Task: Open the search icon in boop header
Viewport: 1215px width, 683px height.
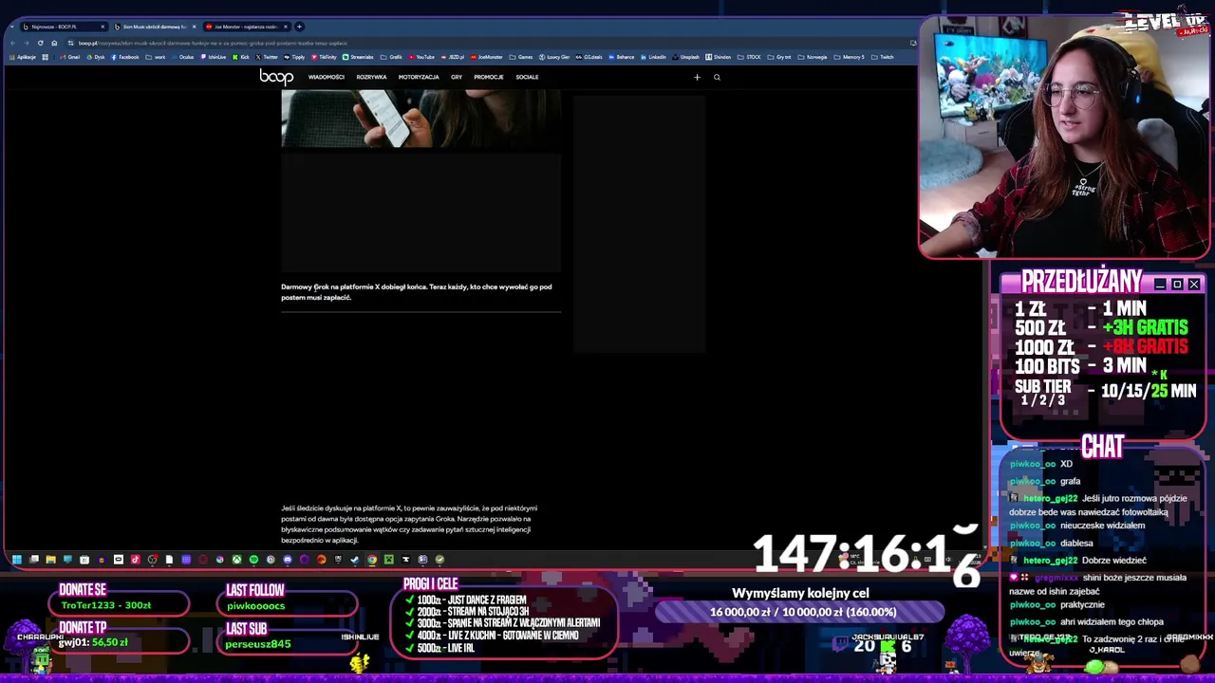Action: point(717,77)
